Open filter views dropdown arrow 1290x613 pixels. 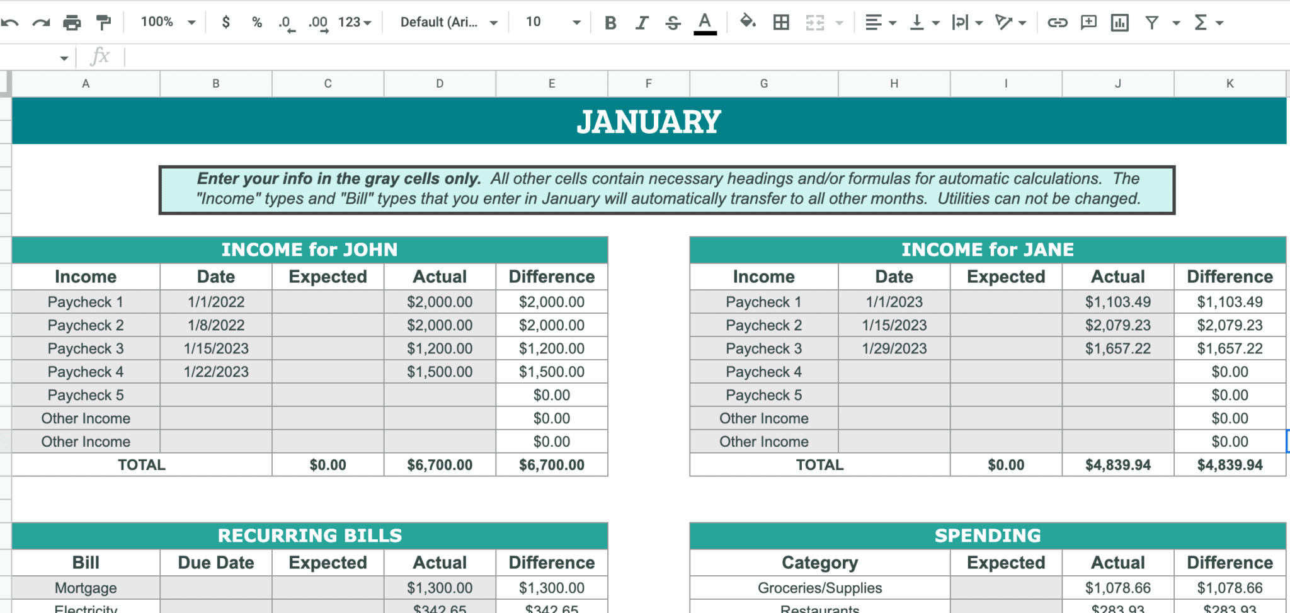1175,23
